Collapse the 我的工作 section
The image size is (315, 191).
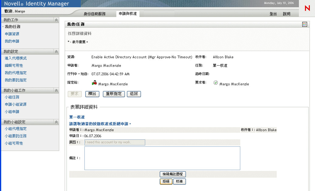[x=56, y=20]
